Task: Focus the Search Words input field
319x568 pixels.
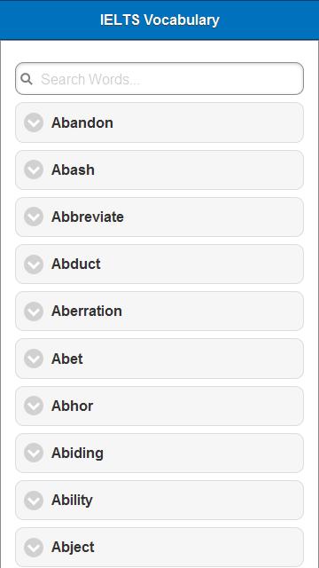Action: 159,79
